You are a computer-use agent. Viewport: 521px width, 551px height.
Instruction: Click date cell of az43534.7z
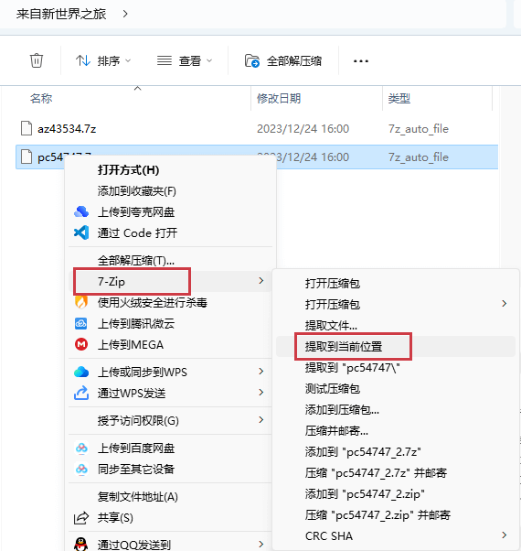[303, 129]
